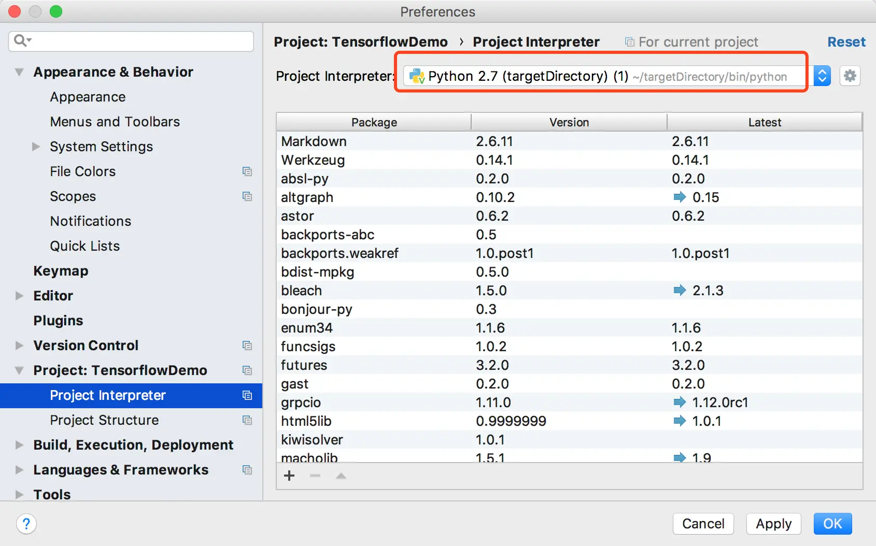
Task: Open Project Structure settings page
Action: tap(104, 420)
